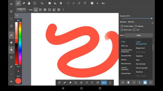Choose Filter List from Filter menu
163x91 pixels.
pyautogui.click(x=125, y=46)
